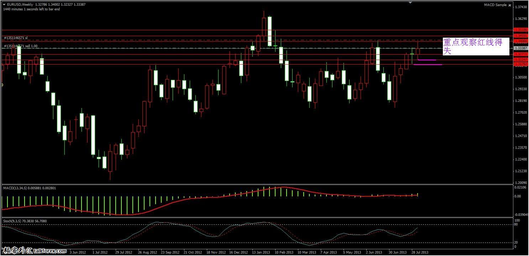Screen dimensions: 529x256
Task: Click the '21 Oct 2012' date label
Action: coord(193,252)
